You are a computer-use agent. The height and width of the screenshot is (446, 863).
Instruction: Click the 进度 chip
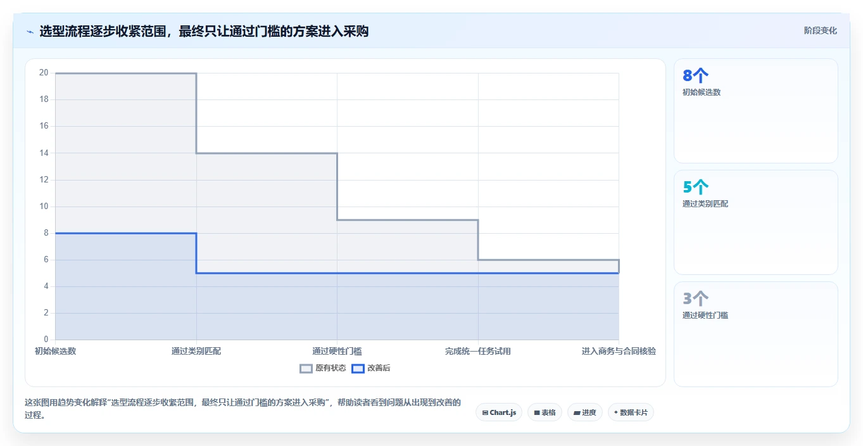(x=585, y=412)
